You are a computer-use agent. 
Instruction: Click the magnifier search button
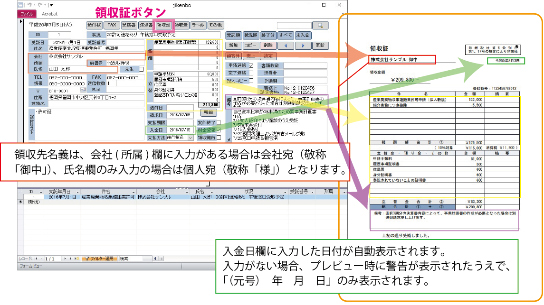pyautogui.click(x=320, y=25)
